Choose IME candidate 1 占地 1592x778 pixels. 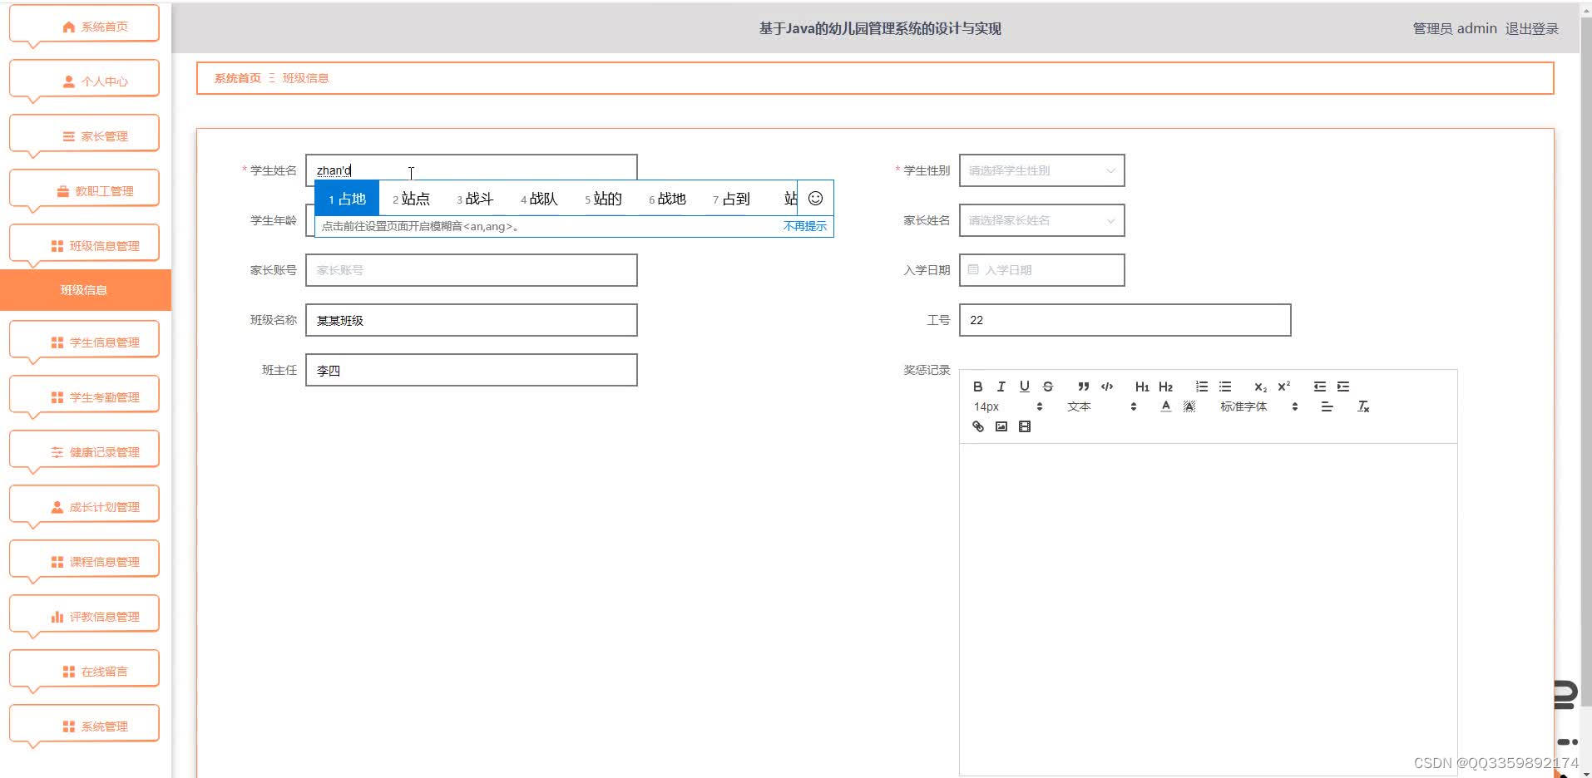[x=347, y=199]
